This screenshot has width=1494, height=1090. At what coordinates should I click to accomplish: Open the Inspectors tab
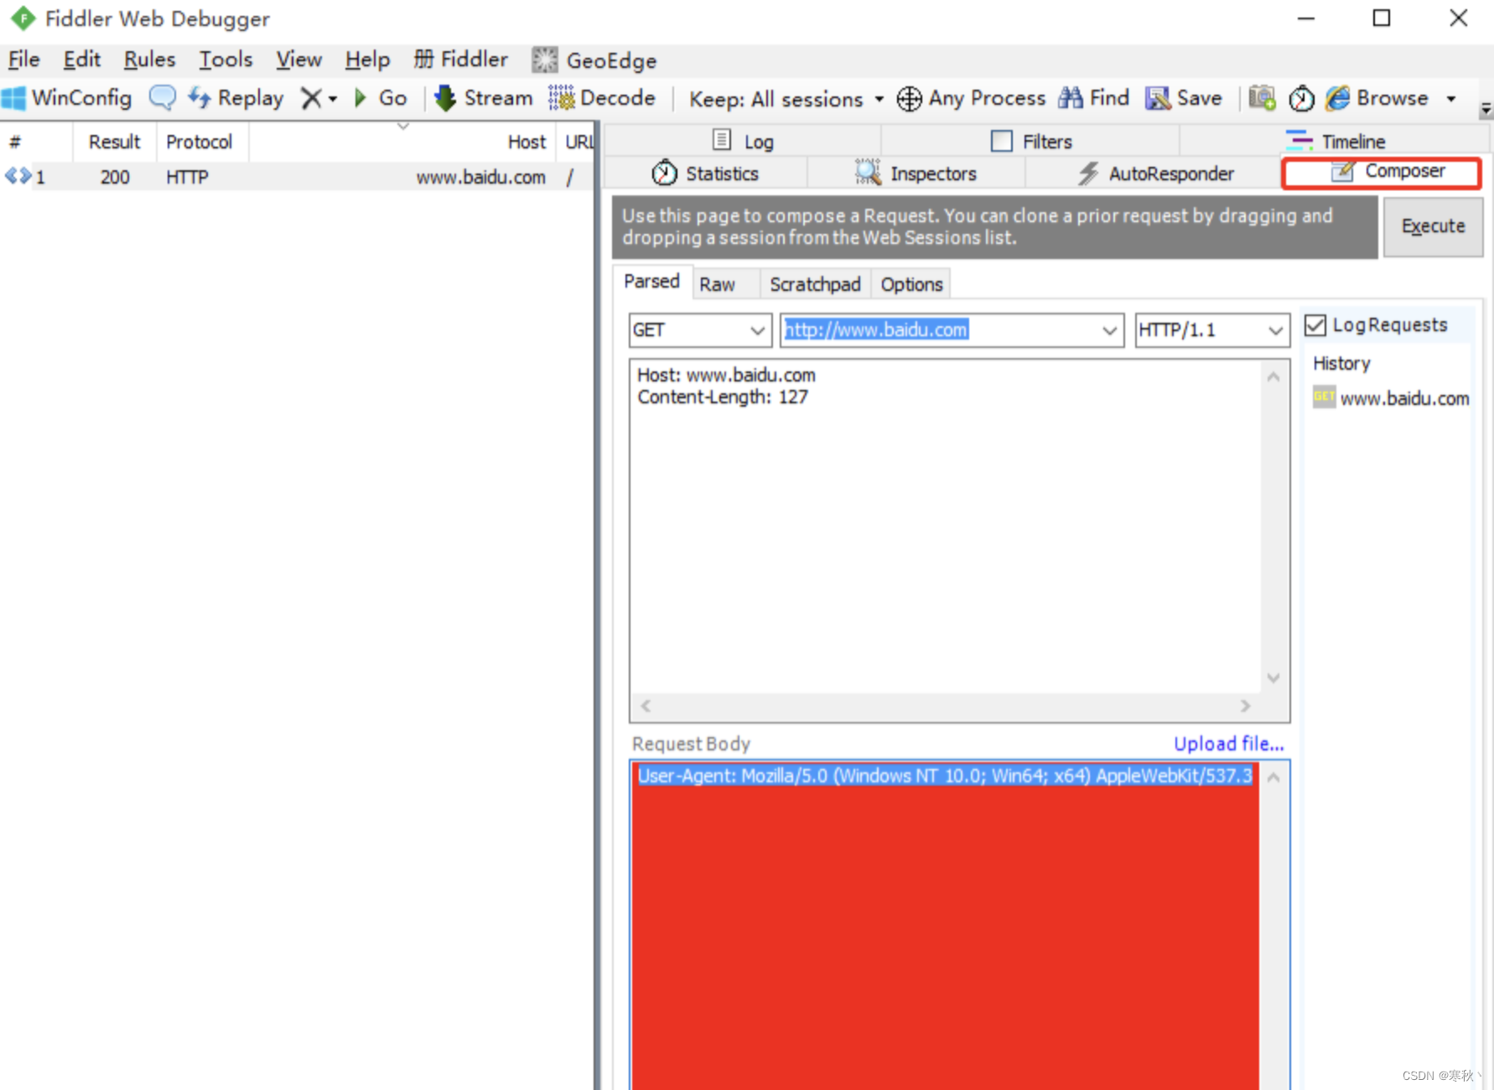point(916,174)
